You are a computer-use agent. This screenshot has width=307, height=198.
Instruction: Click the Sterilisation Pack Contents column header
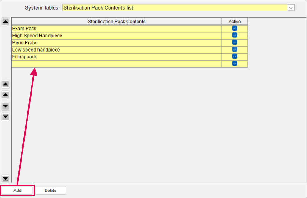pyautogui.click(x=116, y=22)
